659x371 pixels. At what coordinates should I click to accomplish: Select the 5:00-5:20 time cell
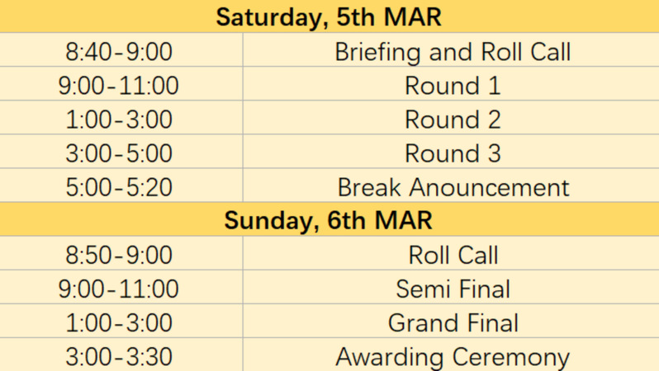click(120, 187)
